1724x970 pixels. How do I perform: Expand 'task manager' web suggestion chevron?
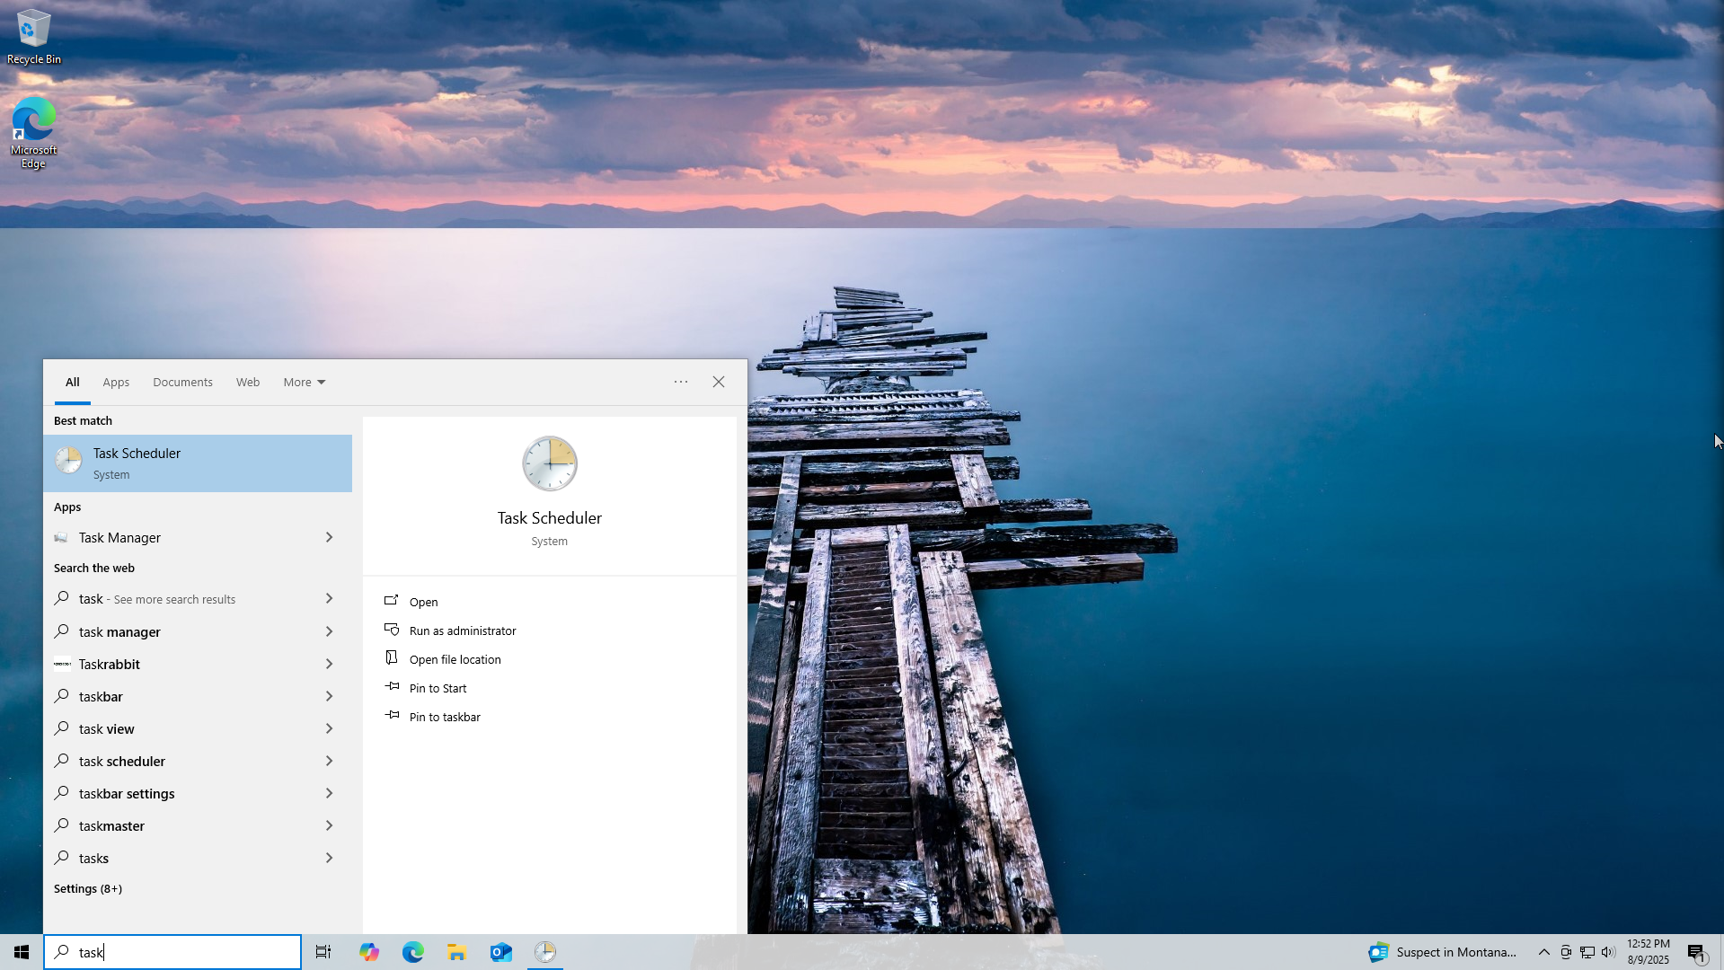point(330,631)
